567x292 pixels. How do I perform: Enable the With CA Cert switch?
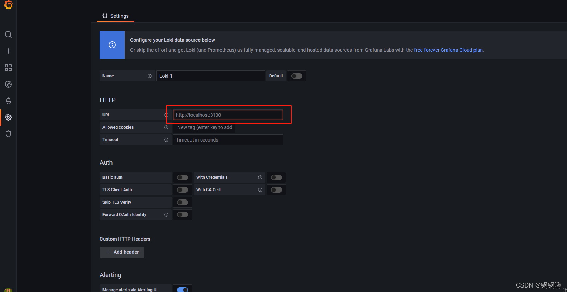(276, 190)
